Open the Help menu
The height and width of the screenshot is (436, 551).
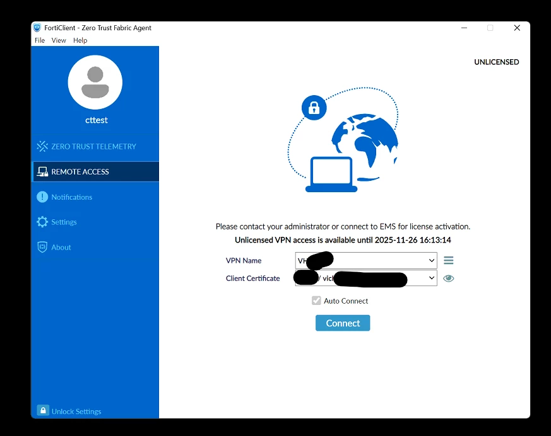pos(80,40)
